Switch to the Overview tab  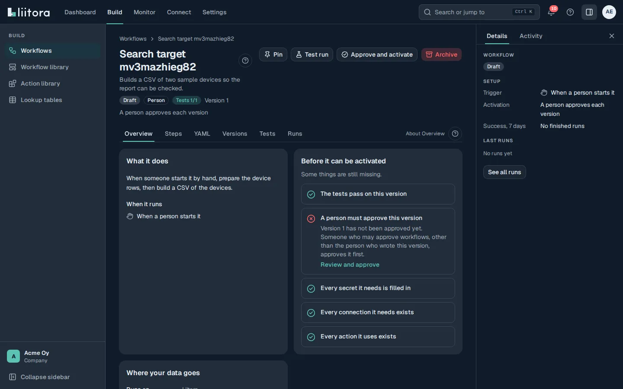(138, 134)
